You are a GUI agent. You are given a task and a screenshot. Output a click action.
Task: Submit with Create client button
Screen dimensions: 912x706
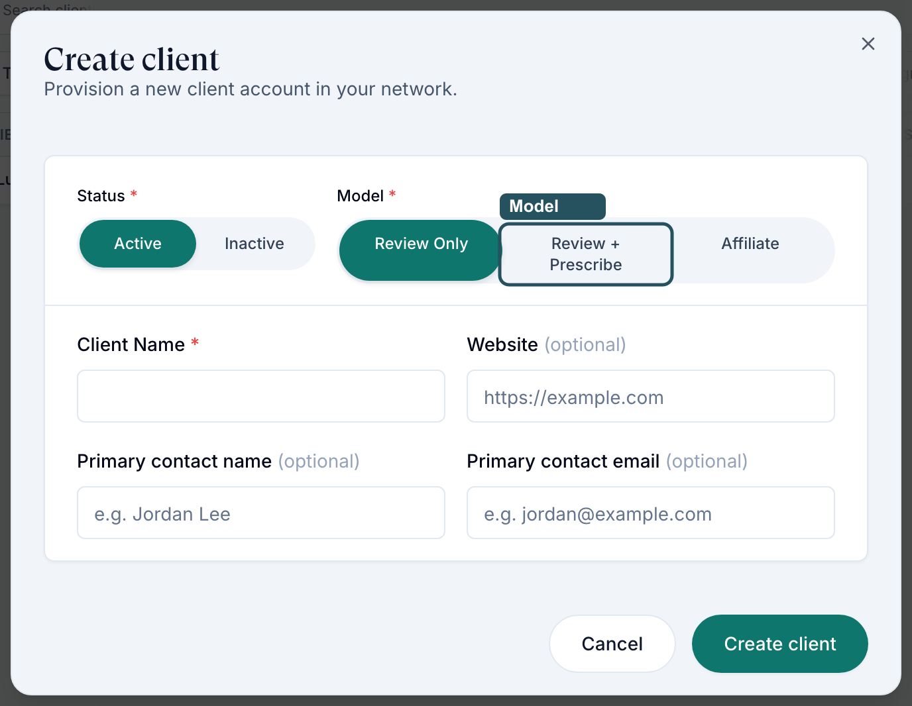pyautogui.click(x=780, y=644)
